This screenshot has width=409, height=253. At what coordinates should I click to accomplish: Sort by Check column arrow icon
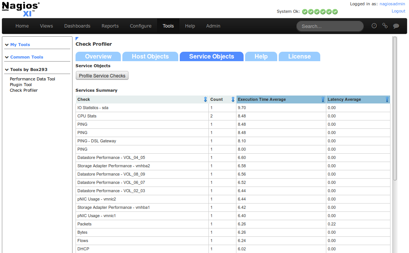(205, 99)
